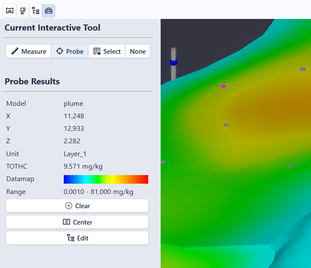Viewport: 311px width, 268px height.
Task: Open the image view panel icon
Action: coord(10,11)
